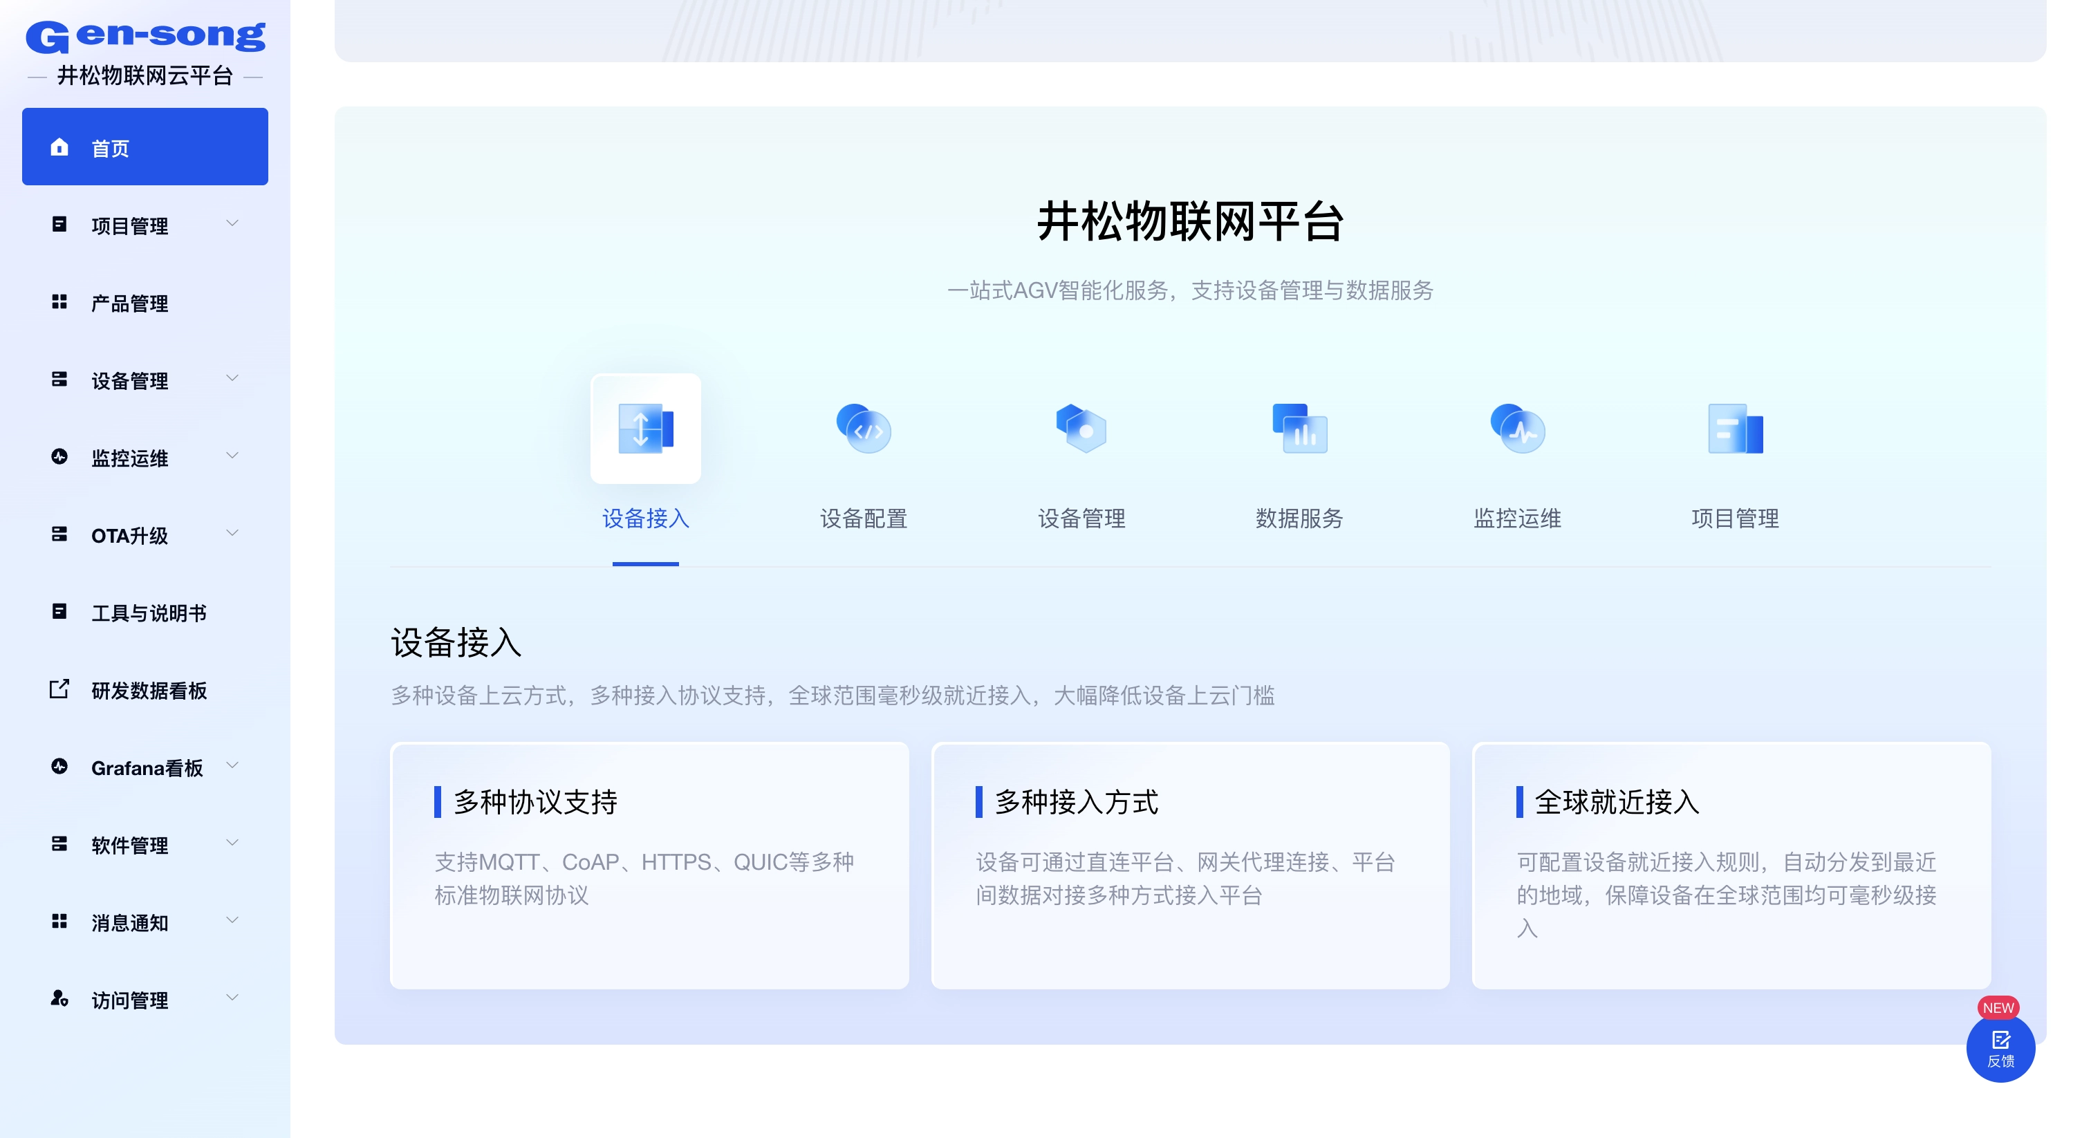Click the 数据服务 chart icon
The image size is (2091, 1138).
pos(1299,429)
